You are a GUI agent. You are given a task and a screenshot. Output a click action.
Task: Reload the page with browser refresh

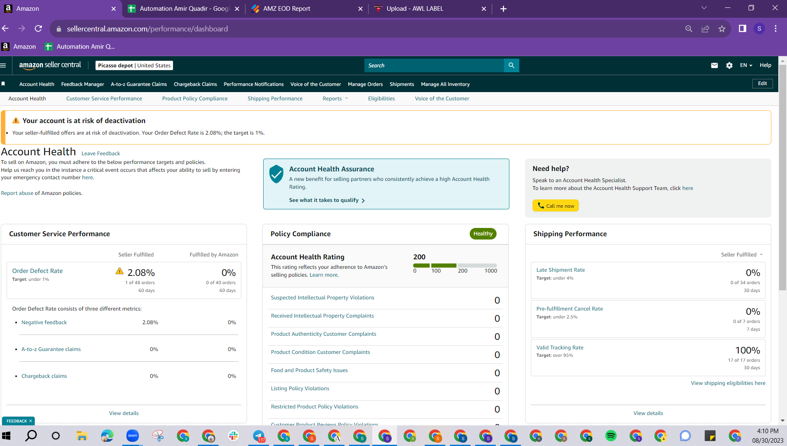(x=38, y=28)
